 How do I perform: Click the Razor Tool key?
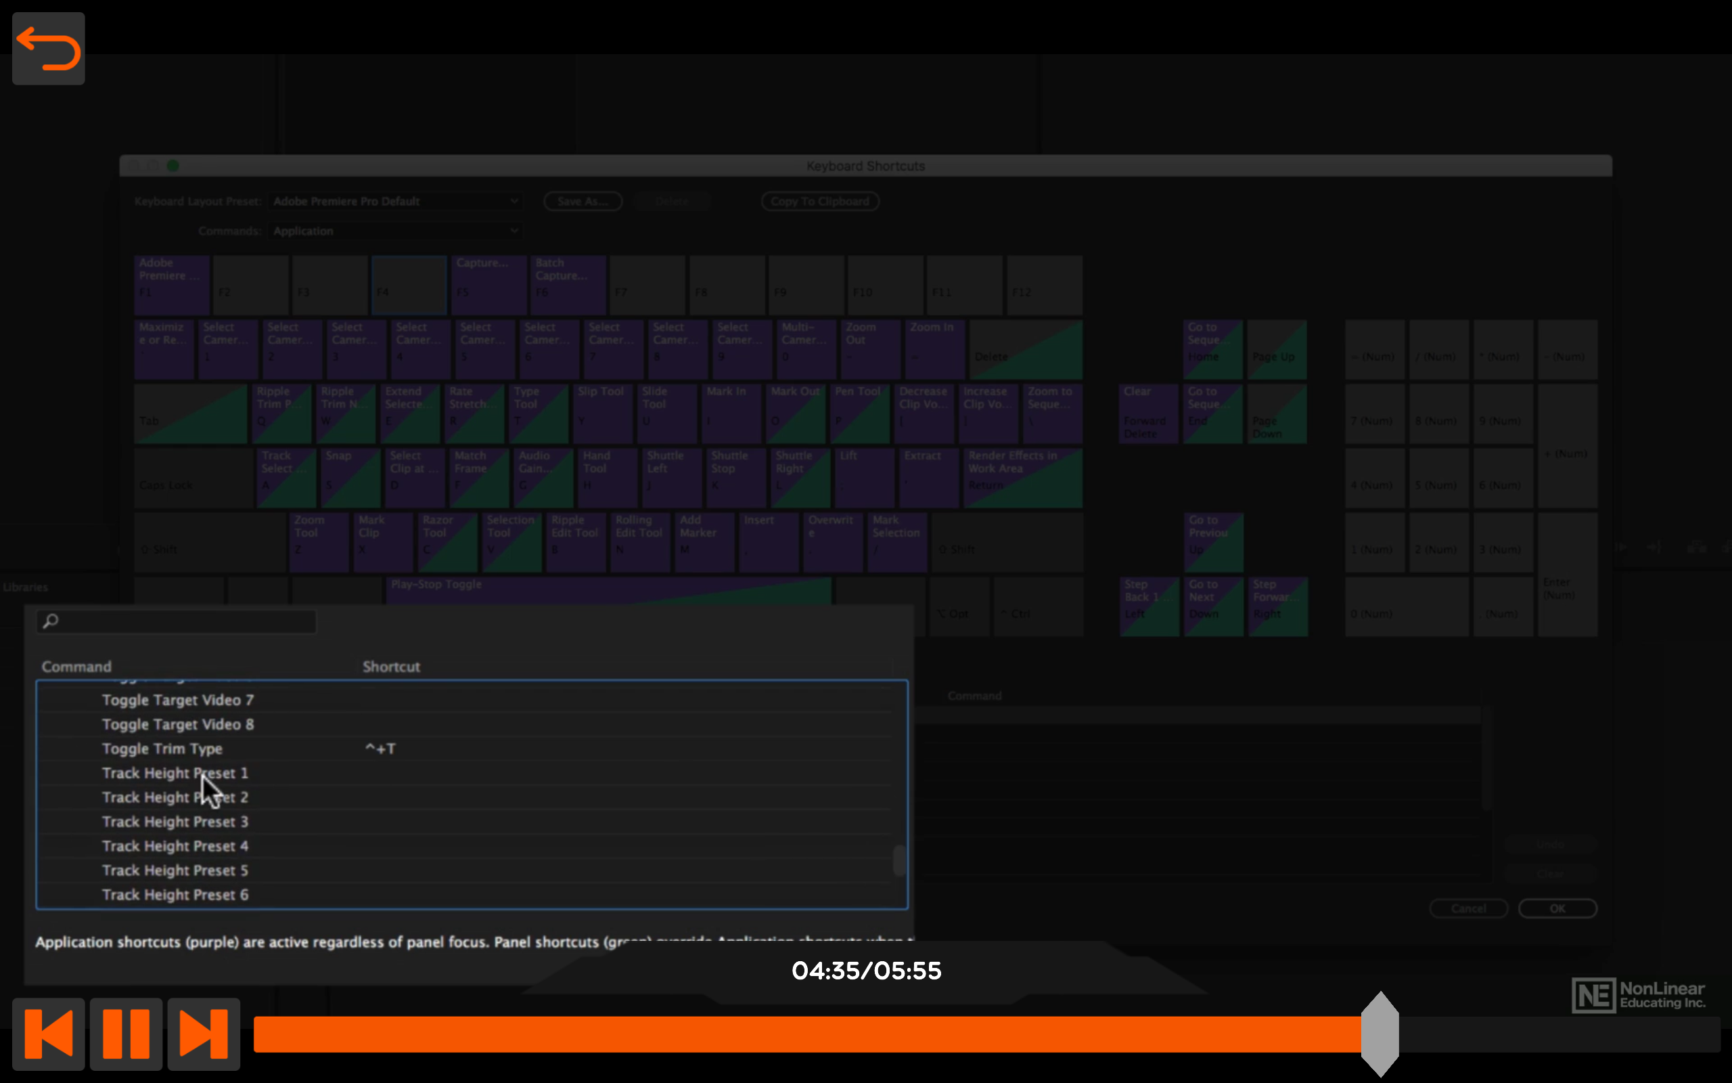[447, 542]
